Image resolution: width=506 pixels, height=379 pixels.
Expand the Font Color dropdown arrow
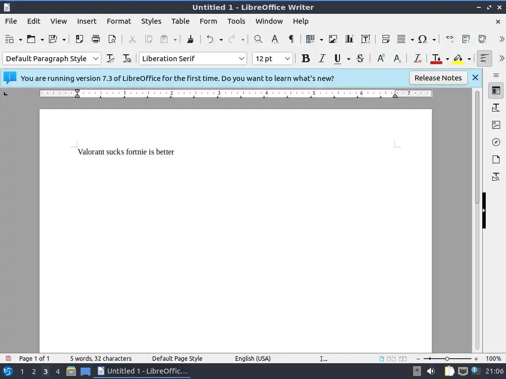(447, 59)
